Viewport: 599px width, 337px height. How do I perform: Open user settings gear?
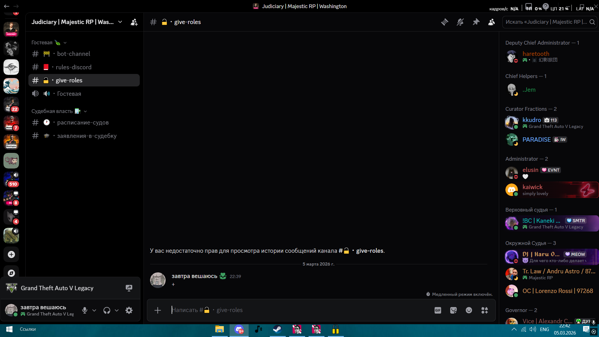click(129, 310)
